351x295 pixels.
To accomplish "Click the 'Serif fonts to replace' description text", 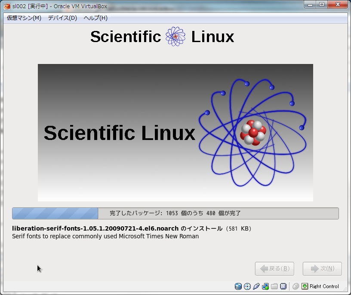I will pos(105,236).
